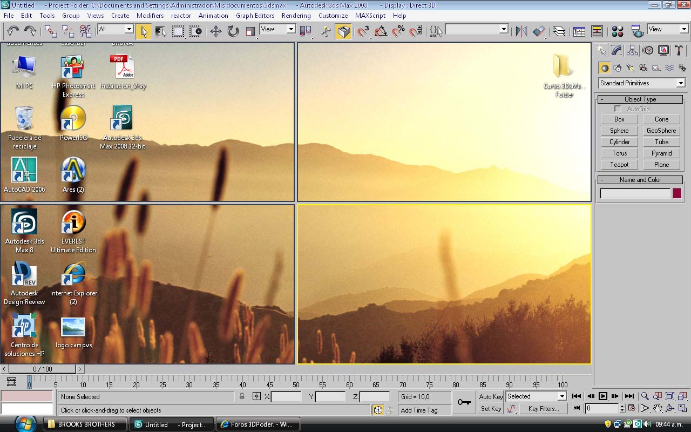Toggle the Auto Key animation mode

coord(491,397)
